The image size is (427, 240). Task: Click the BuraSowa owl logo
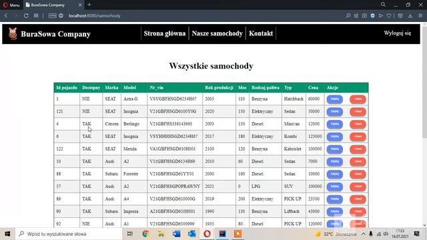click(13, 34)
